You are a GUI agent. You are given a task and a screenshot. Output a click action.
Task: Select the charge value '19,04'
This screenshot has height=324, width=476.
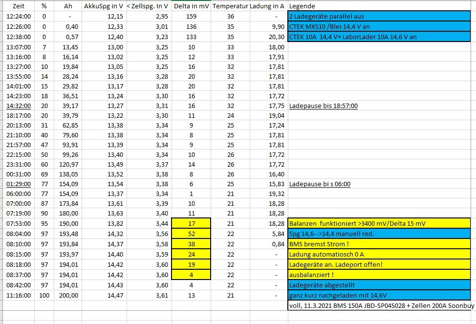coord(269,115)
